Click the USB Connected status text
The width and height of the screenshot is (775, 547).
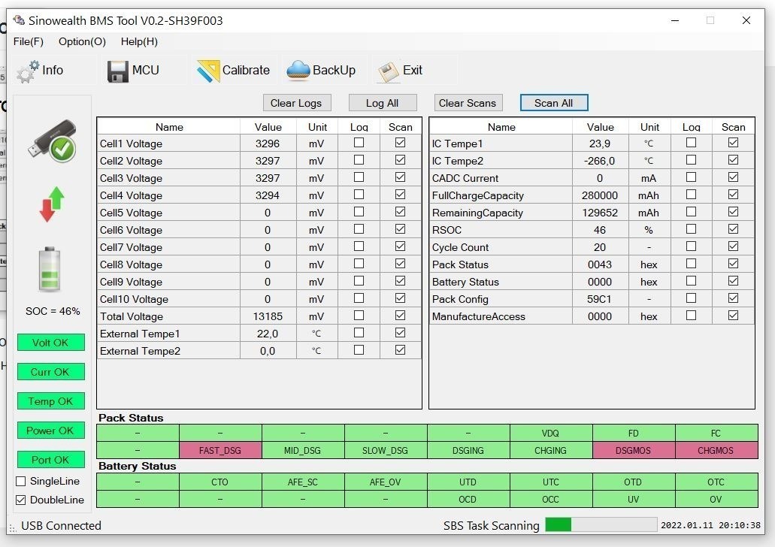pyautogui.click(x=62, y=526)
